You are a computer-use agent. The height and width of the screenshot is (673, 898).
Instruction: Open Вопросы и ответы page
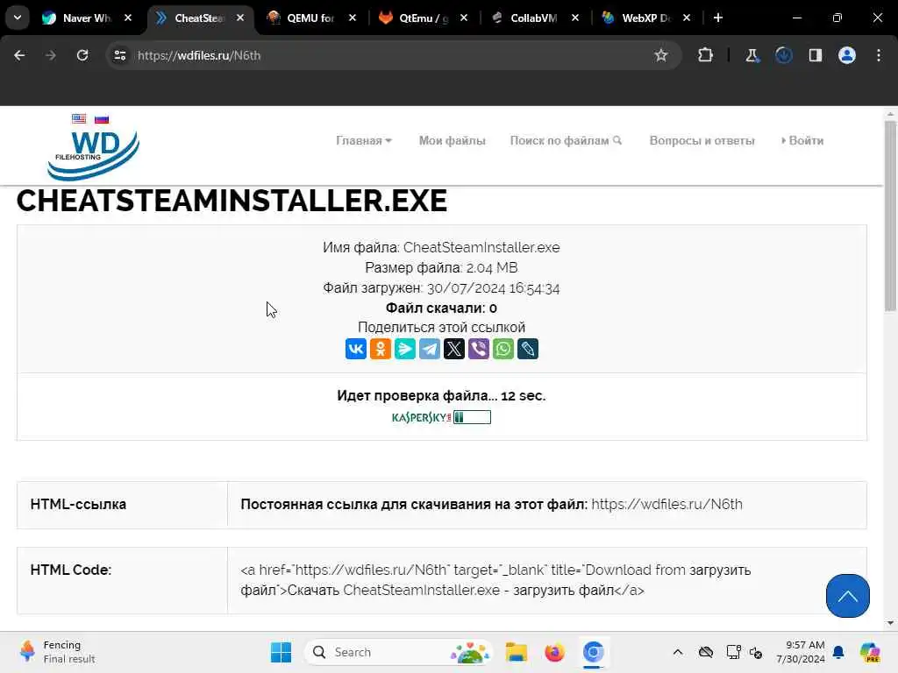point(702,141)
